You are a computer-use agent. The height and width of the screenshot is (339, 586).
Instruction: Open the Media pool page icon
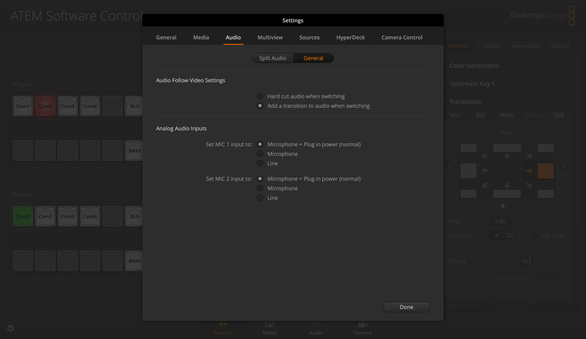click(x=269, y=327)
